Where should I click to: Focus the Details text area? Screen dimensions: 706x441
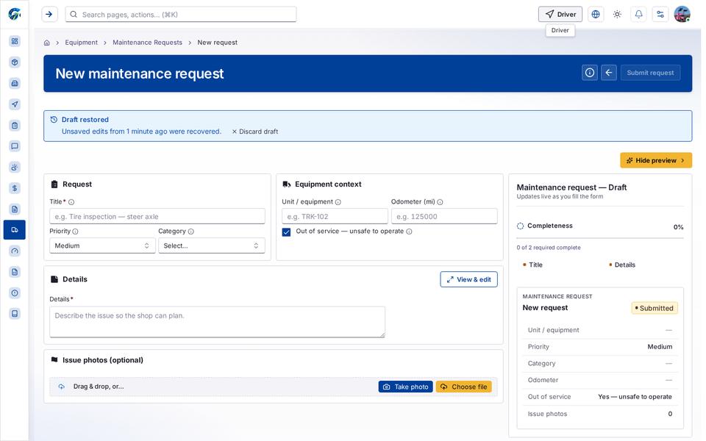(x=218, y=322)
